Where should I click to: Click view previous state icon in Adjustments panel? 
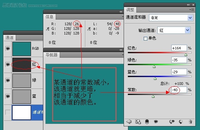172,122
